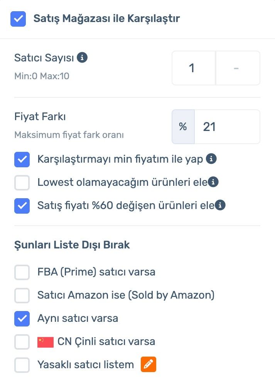Click the percent symbol on Fiyat Farkı
Viewport: 275px width, 391px height.
coord(182,127)
